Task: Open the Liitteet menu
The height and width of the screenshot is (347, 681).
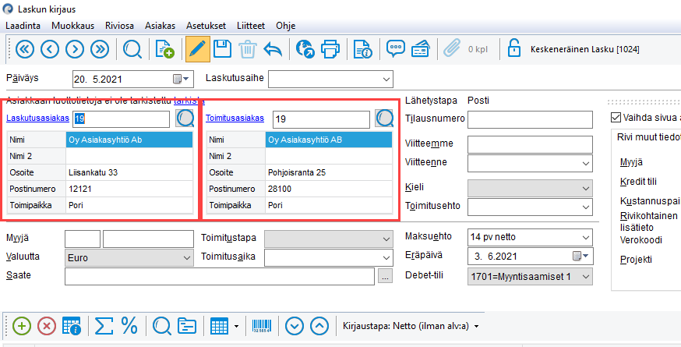Action: (x=251, y=26)
